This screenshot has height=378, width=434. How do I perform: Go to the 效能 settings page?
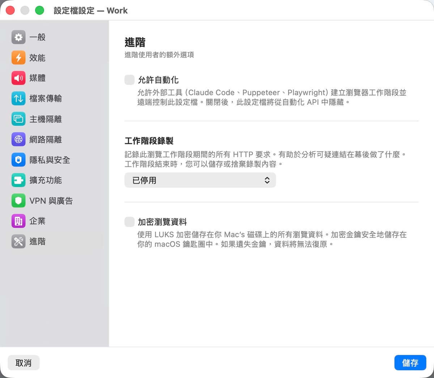point(55,58)
